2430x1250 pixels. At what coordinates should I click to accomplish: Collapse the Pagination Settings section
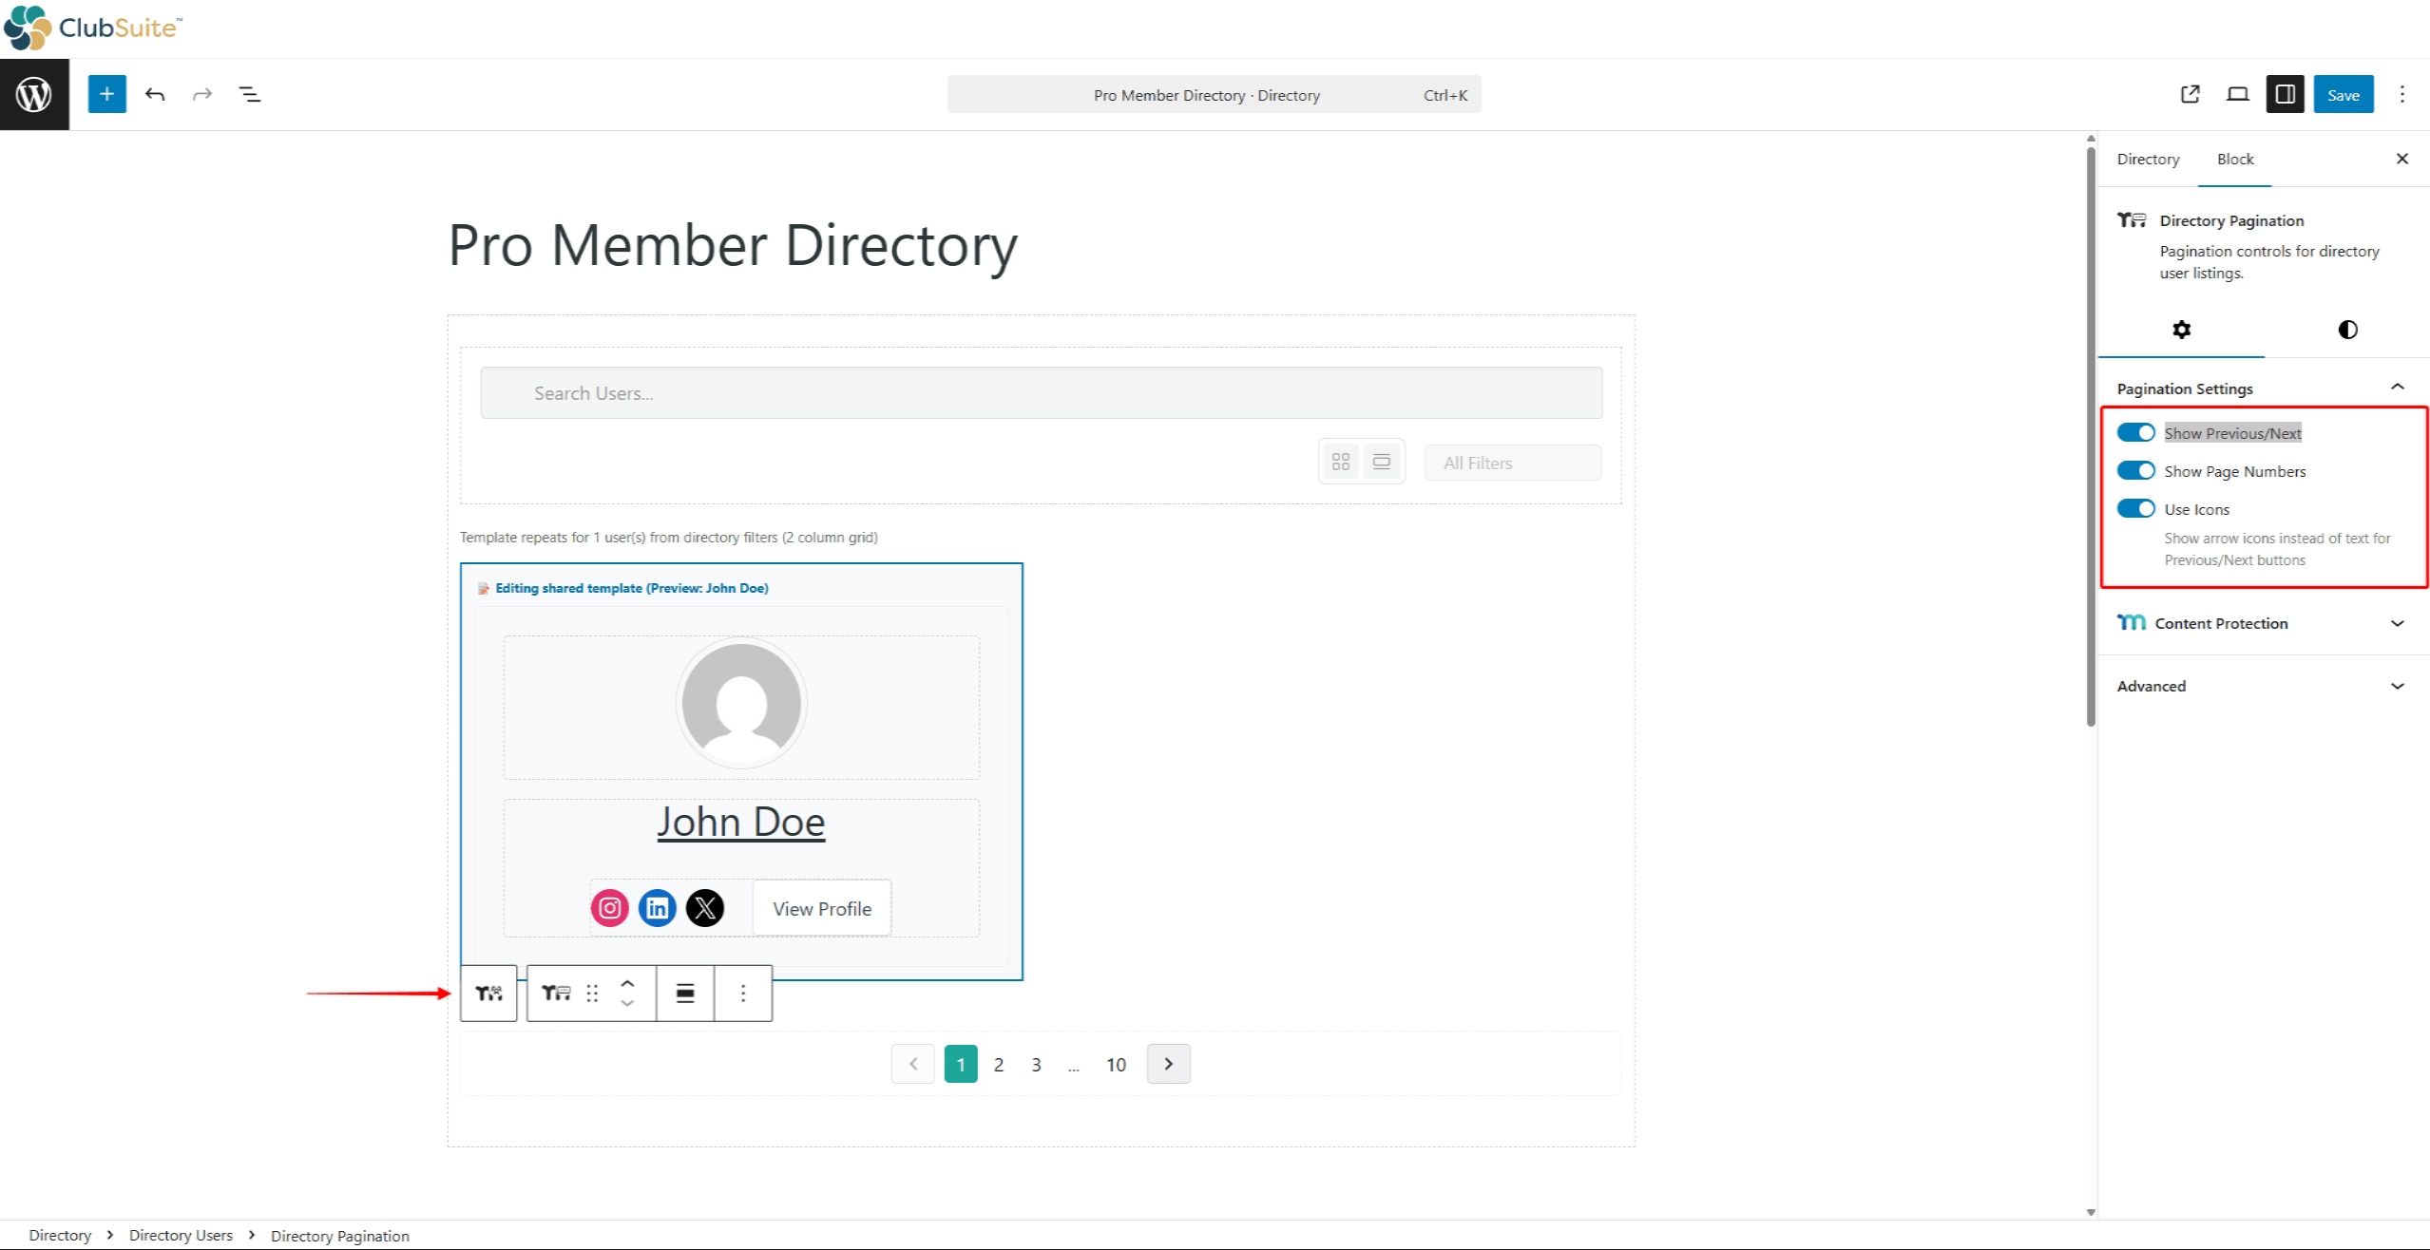click(x=2398, y=386)
